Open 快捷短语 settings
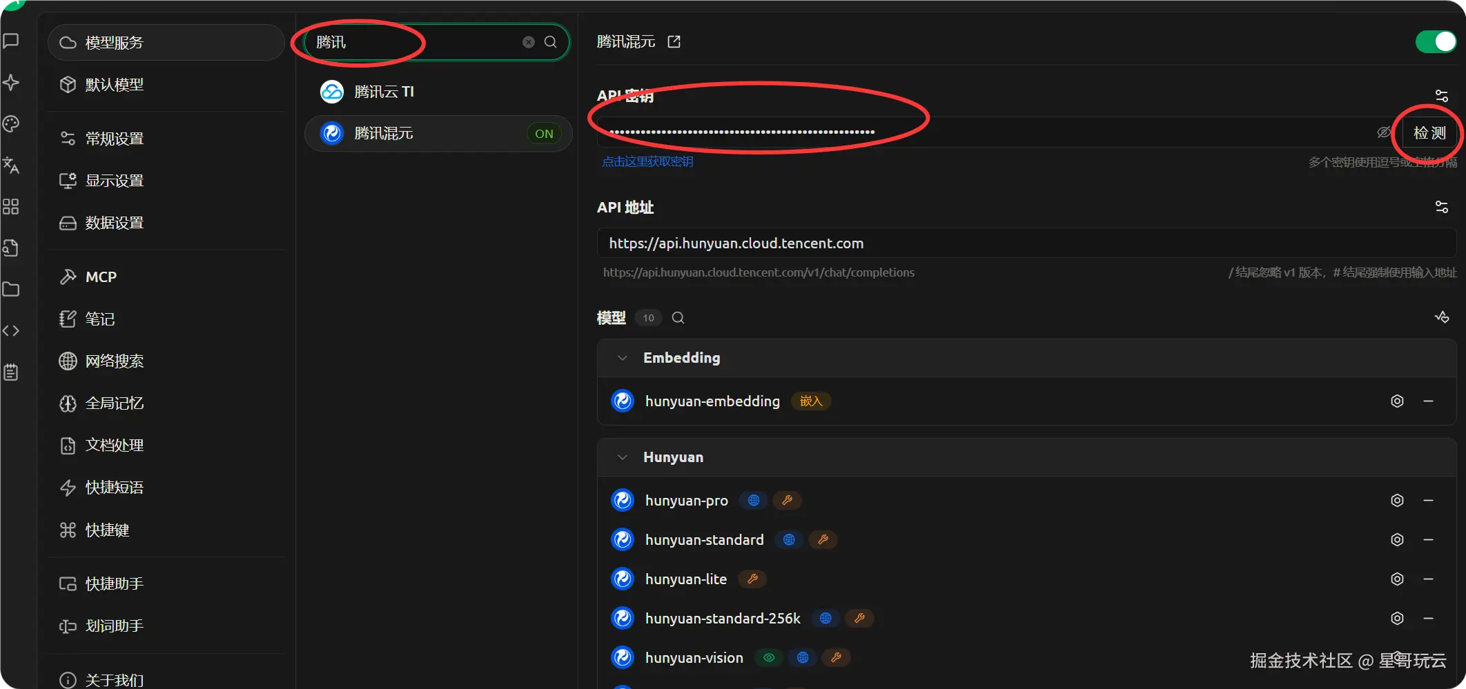Viewport: 1466px width, 689px height. click(166, 488)
